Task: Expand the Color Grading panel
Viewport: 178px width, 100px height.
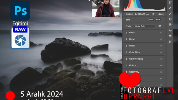Action: [144, 59]
